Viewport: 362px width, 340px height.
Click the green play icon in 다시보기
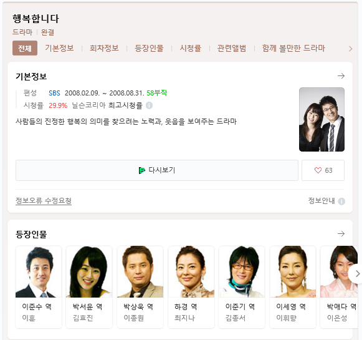[x=141, y=170]
